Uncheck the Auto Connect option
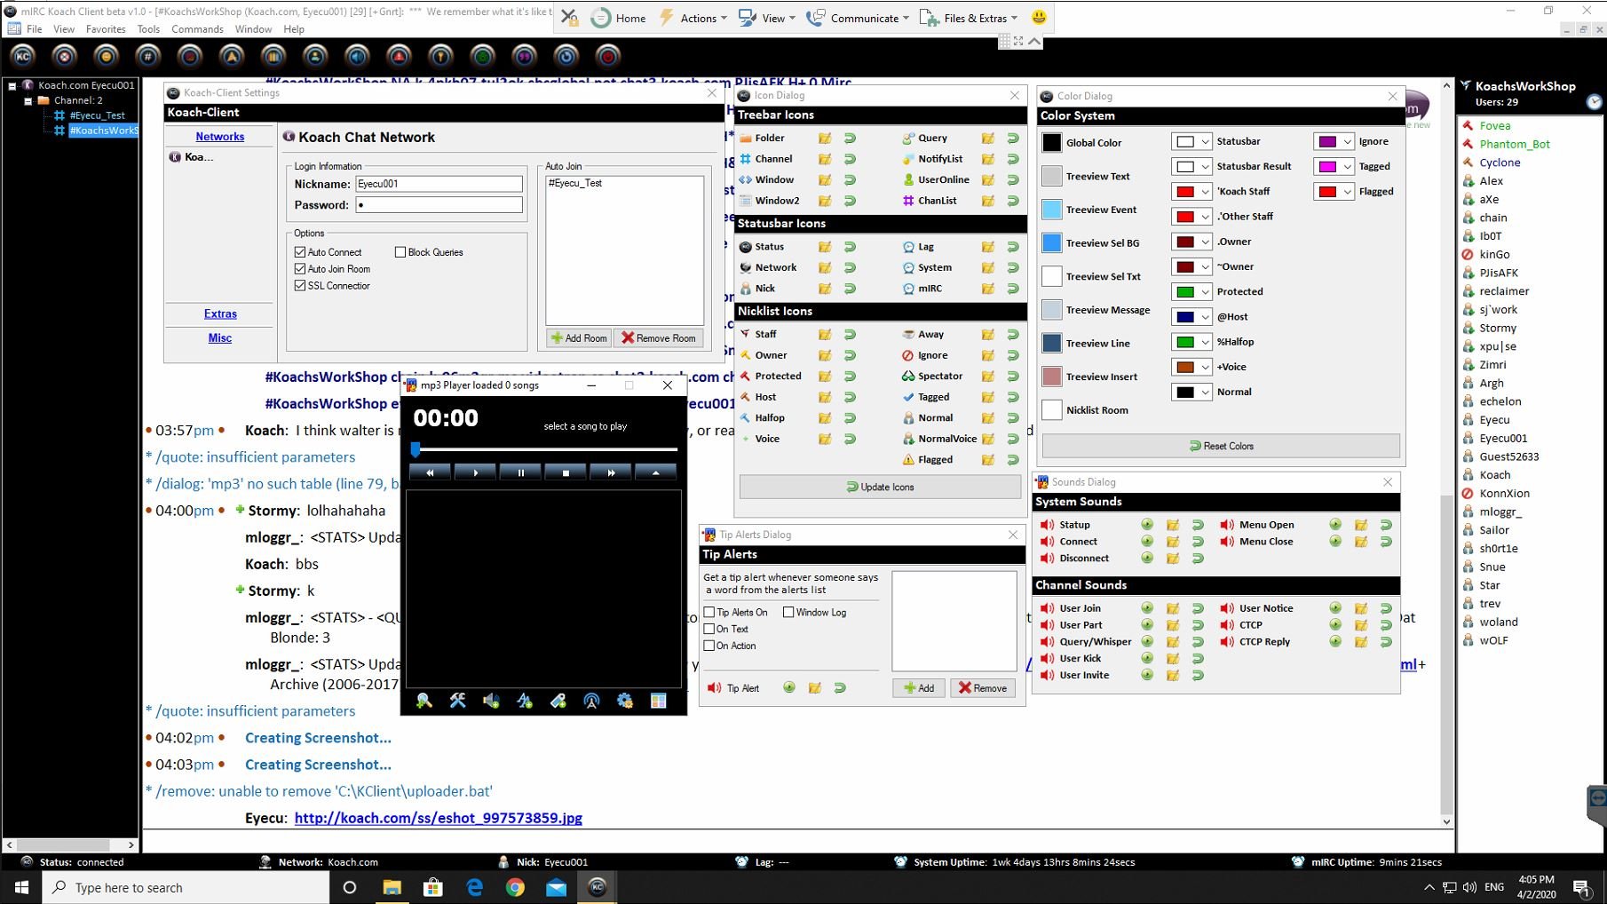Screen dimensions: 1607x904 300,252
